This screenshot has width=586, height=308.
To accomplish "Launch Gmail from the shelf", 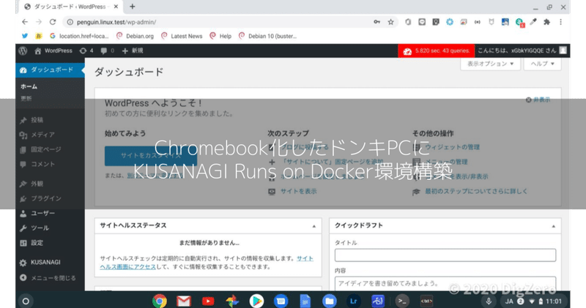I will point(184,301).
